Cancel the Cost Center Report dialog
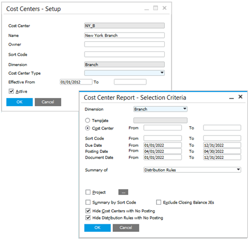Screen dimensions: 250x240 pyautogui.click(x=126, y=228)
